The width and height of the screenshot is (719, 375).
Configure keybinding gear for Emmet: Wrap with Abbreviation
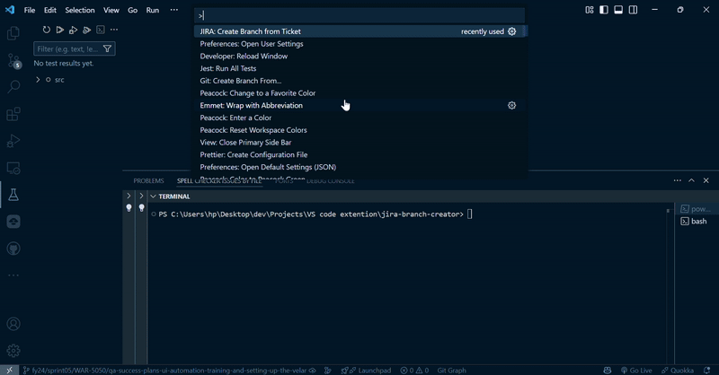point(512,105)
